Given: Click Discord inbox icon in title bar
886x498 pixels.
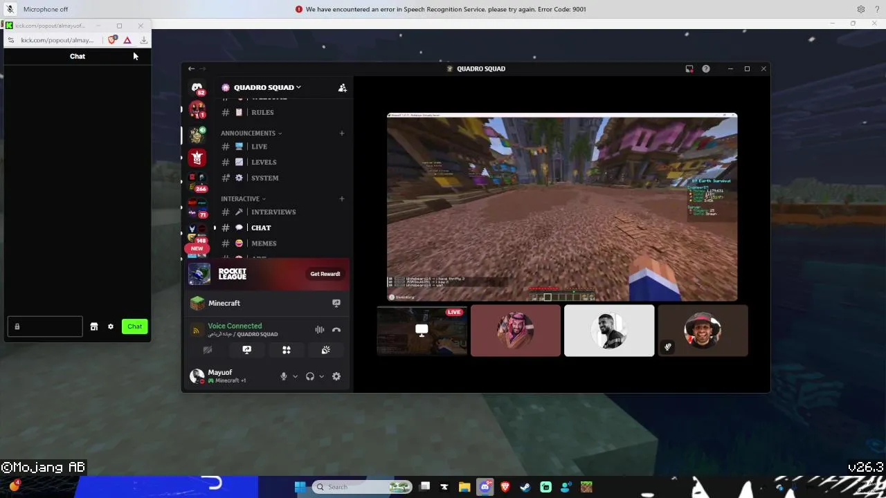Looking at the screenshot, I should (x=689, y=68).
